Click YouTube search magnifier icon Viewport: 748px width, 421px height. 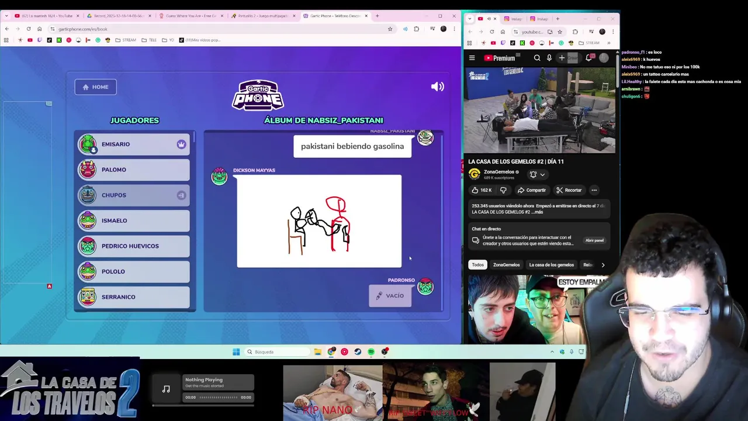click(x=537, y=58)
